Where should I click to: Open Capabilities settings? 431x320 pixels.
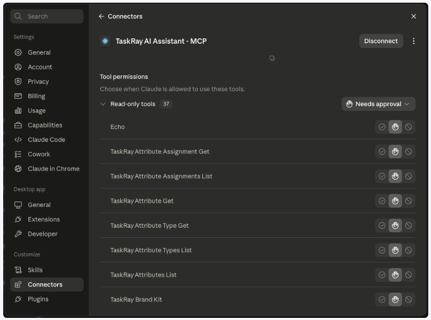click(47, 125)
